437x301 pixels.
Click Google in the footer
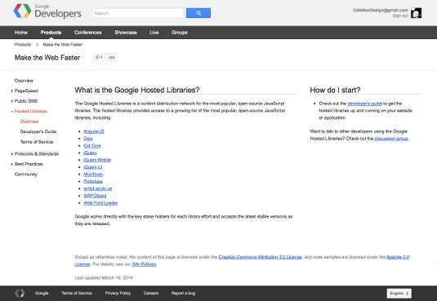pyautogui.click(x=42, y=293)
